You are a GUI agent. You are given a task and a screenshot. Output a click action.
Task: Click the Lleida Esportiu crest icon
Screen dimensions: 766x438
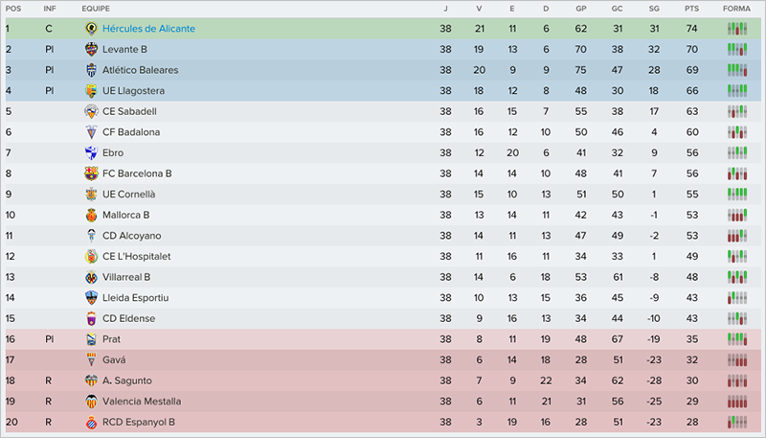pyautogui.click(x=92, y=298)
